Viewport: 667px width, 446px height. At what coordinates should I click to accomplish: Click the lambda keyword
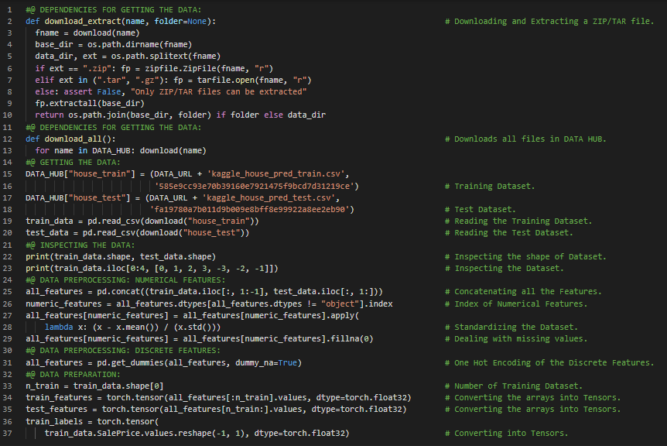[x=60, y=327]
